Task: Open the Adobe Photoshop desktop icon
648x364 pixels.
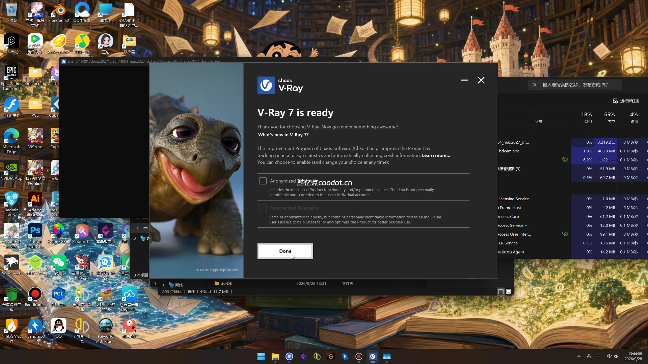Action: [x=35, y=236]
